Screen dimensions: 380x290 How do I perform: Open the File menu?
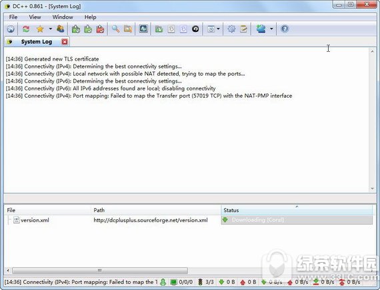coord(13,17)
